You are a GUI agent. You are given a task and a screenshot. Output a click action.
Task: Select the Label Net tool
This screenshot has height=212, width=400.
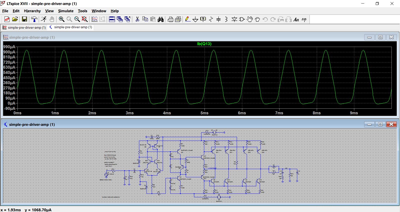tap(203, 19)
